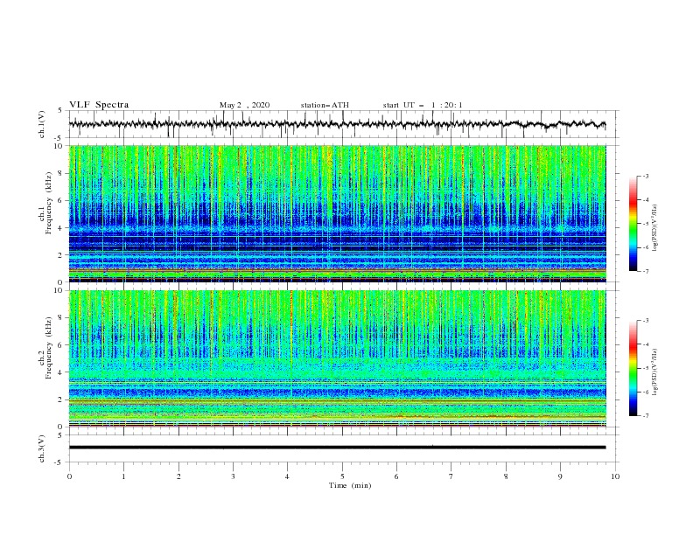693x535 pixels.
Task: Click the "ch.1(V)" axis label
Action: 42,124
